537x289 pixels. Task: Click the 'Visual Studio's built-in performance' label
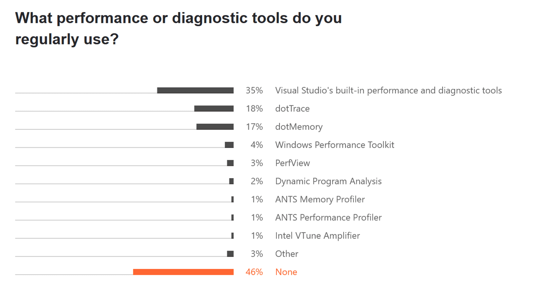pos(388,90)
